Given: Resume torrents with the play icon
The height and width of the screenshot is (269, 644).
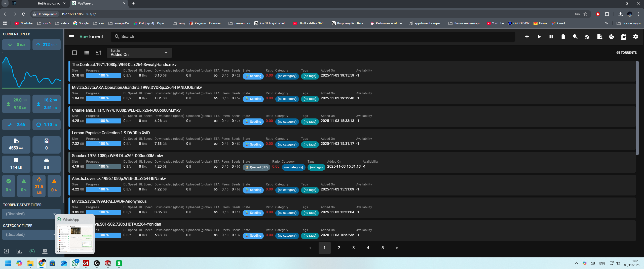Looking at the screenshot, I should 539,37.
